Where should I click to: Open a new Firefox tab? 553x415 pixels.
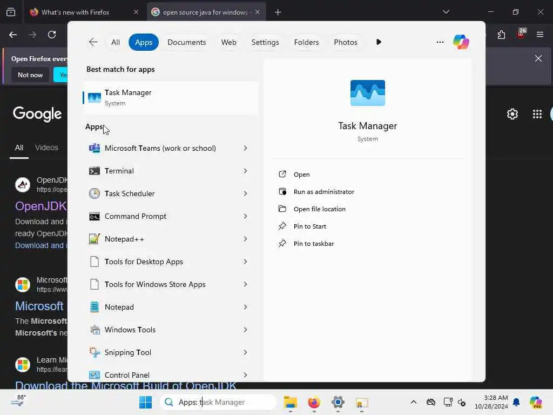[278, 12]
